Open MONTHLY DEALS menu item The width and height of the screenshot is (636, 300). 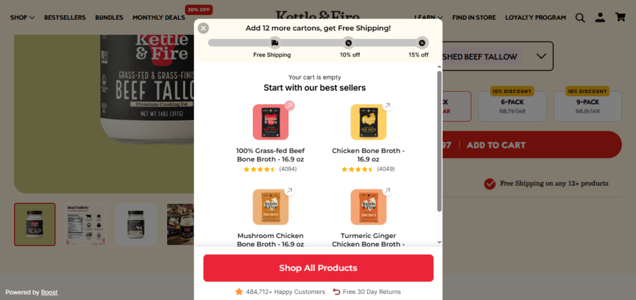pos(158,17)
